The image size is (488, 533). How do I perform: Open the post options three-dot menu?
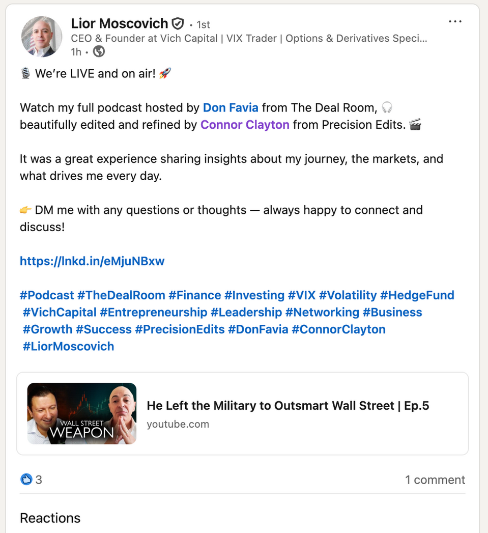[455, 22]
